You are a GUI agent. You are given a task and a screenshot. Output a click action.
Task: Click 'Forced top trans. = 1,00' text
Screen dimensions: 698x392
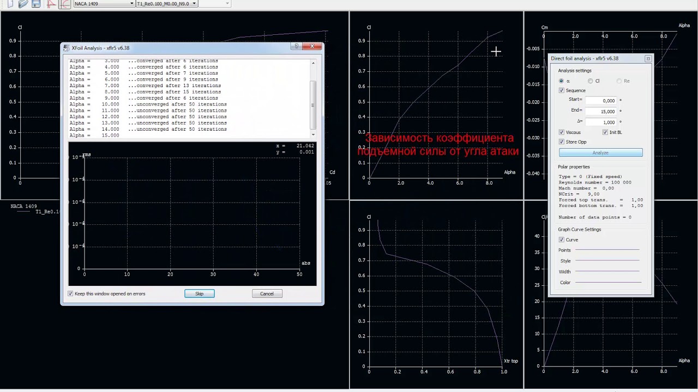[601, 200]
